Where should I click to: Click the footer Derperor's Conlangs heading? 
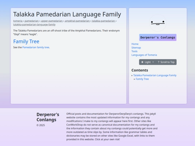48,117
